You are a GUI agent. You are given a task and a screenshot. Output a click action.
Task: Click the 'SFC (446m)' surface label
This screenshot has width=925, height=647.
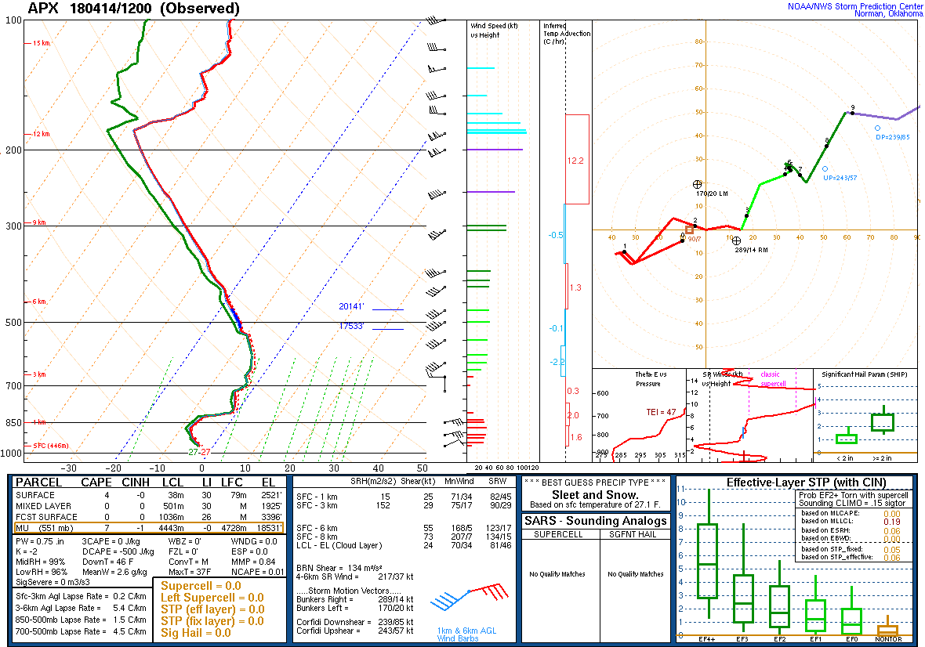tap(51, 446)
